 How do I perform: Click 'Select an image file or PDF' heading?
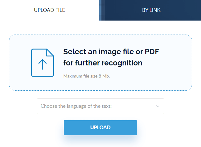[x=113, y=51]
